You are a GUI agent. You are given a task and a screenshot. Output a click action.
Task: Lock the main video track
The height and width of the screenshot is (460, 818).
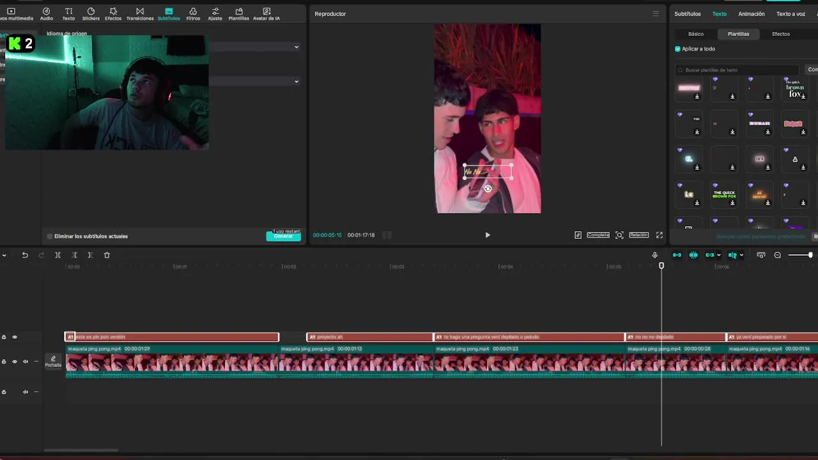pos(4,362)
